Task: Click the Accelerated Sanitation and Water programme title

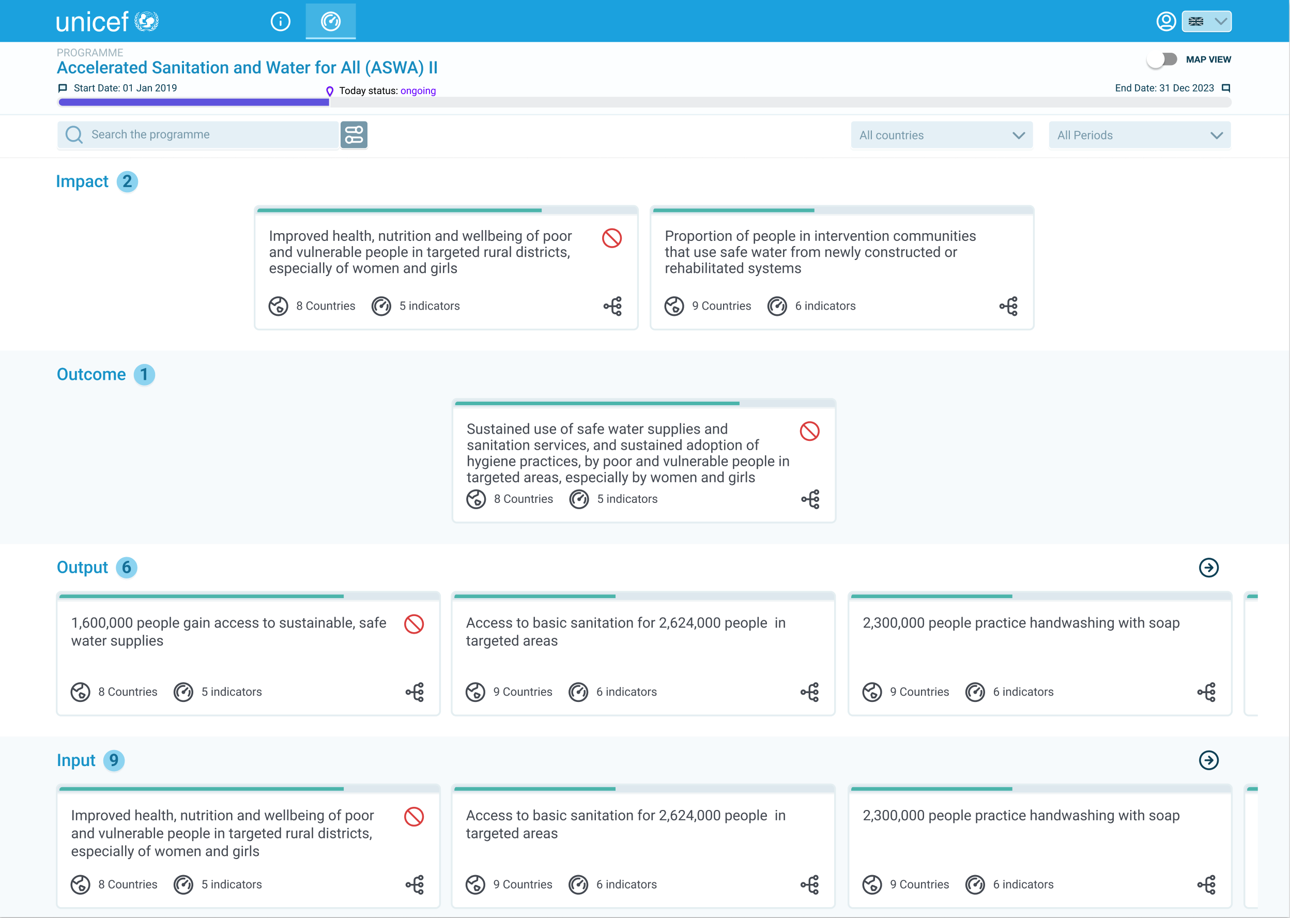Action: click(x=247, y=68)
